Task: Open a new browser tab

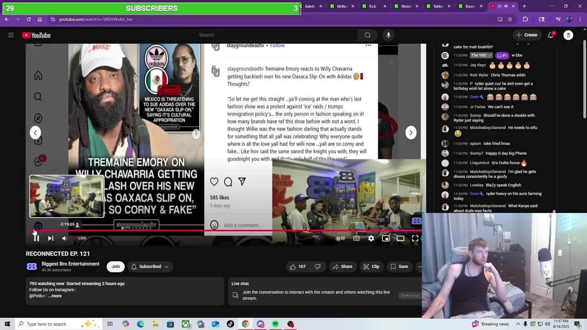Action: (x=524, y=6)
